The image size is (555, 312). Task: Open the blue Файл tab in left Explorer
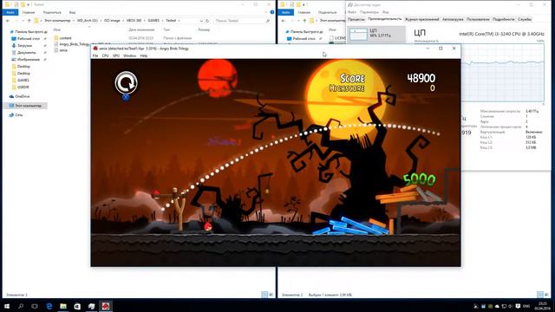pos(10,12)
